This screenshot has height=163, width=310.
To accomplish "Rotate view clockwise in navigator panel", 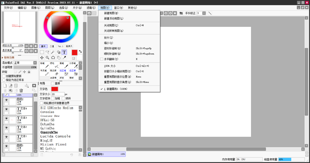I will 31,51.
